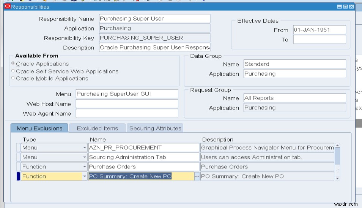Minimize the Responsibilities window
362x208 pixels.
click(339, 7)
